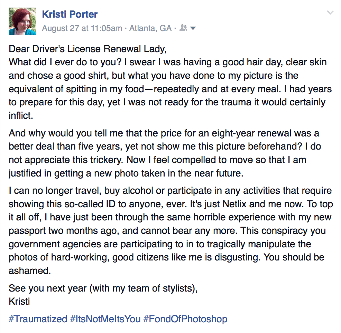
Task: Open the Kristi Porter profile name link
Action: click(70, 14)
